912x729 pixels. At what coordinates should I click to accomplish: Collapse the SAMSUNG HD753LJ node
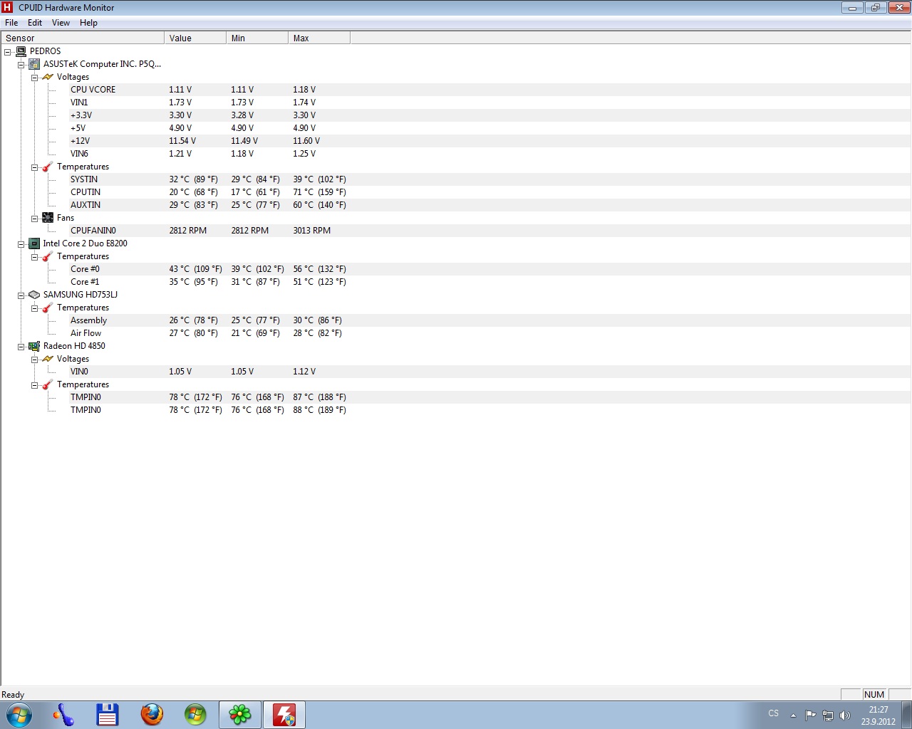pos(21,295)
